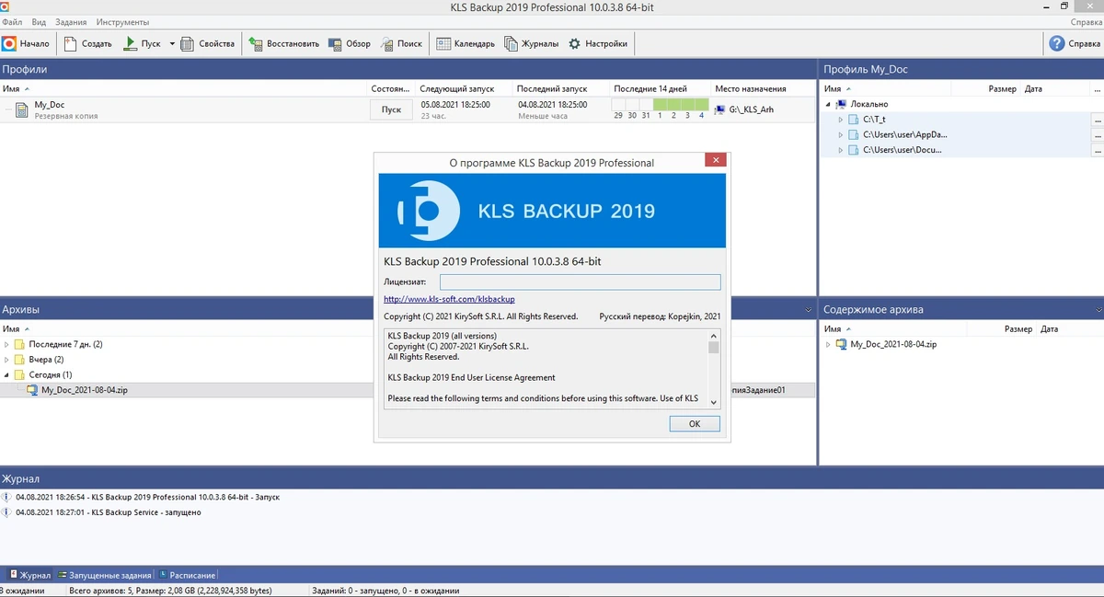Open the Календарь calendar view
Screen dimensions: 1104x597
click(x=466, y=43)
